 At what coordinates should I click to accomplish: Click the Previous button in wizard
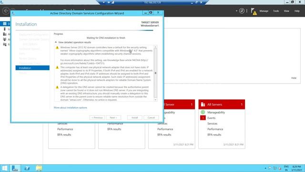pos(97,118)
